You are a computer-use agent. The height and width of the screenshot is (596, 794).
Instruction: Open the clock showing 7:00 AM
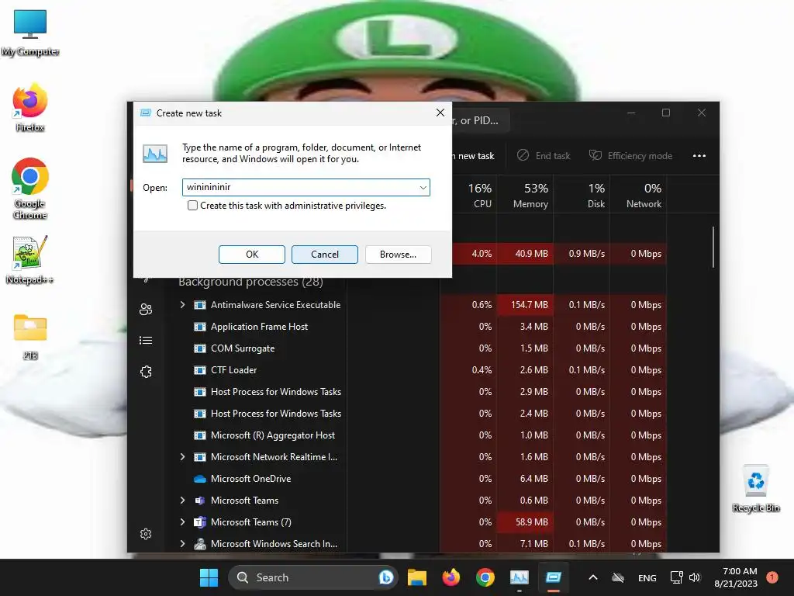[736, 577]
